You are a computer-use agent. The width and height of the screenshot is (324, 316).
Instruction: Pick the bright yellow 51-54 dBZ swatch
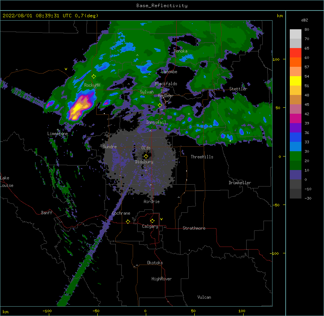(295, 81)
